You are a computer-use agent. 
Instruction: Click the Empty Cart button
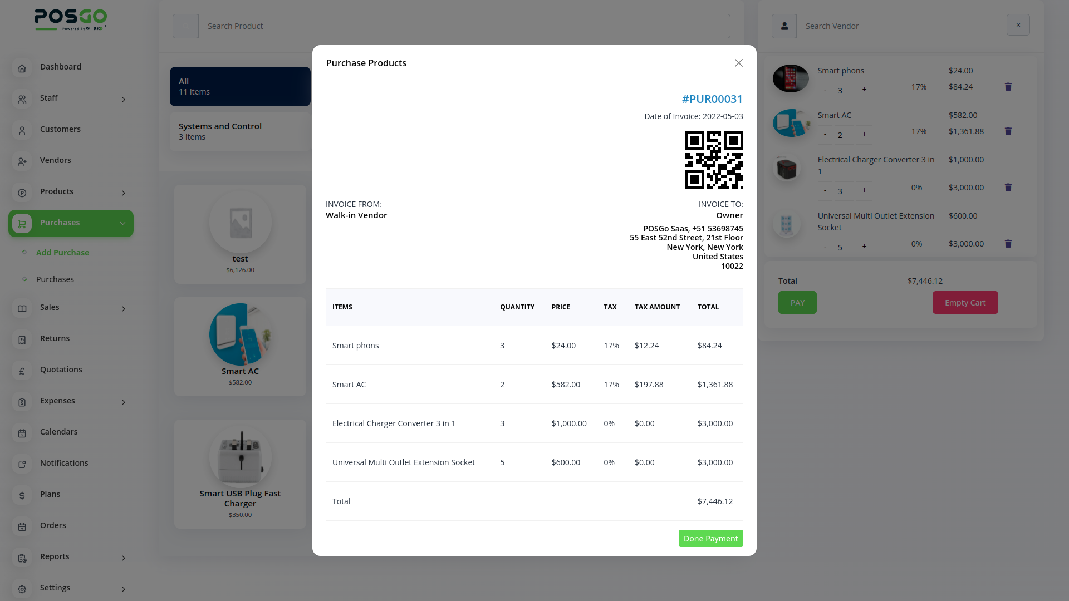pyautogui.click(x=965, y=303)
